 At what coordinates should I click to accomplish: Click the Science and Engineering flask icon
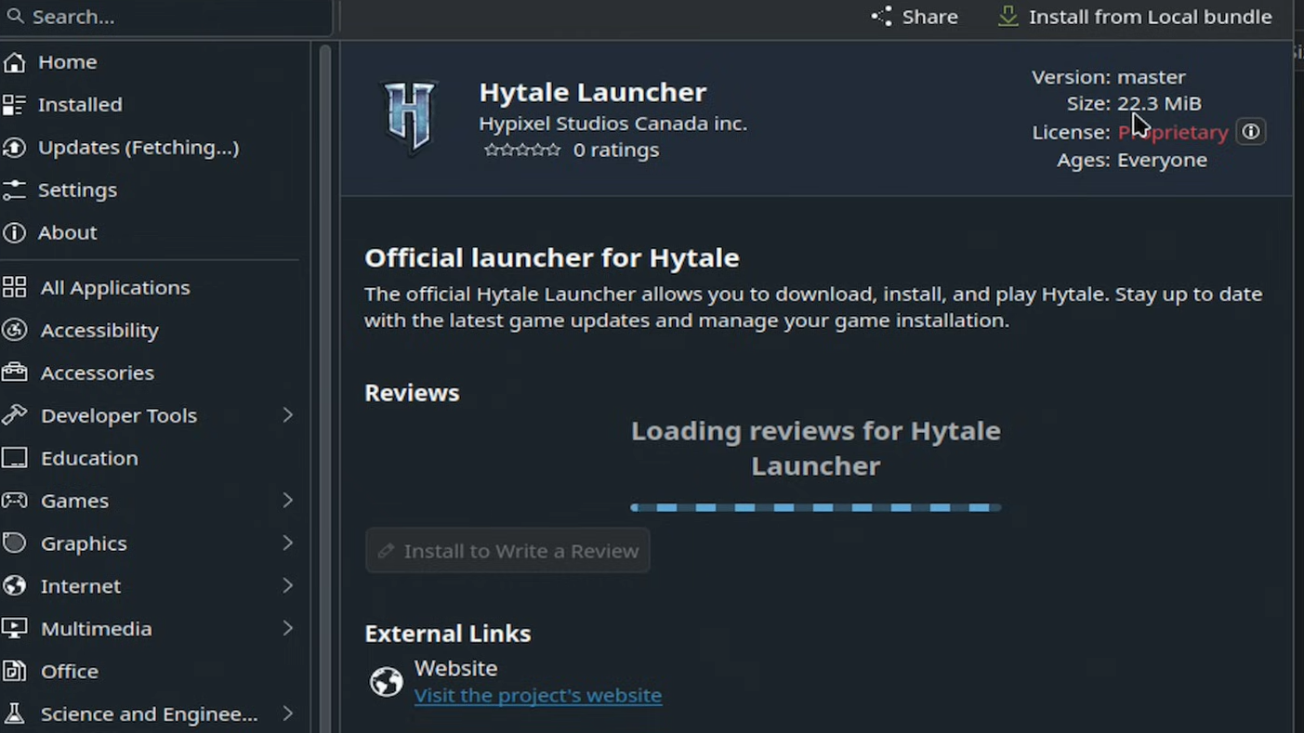coord(14,715)
